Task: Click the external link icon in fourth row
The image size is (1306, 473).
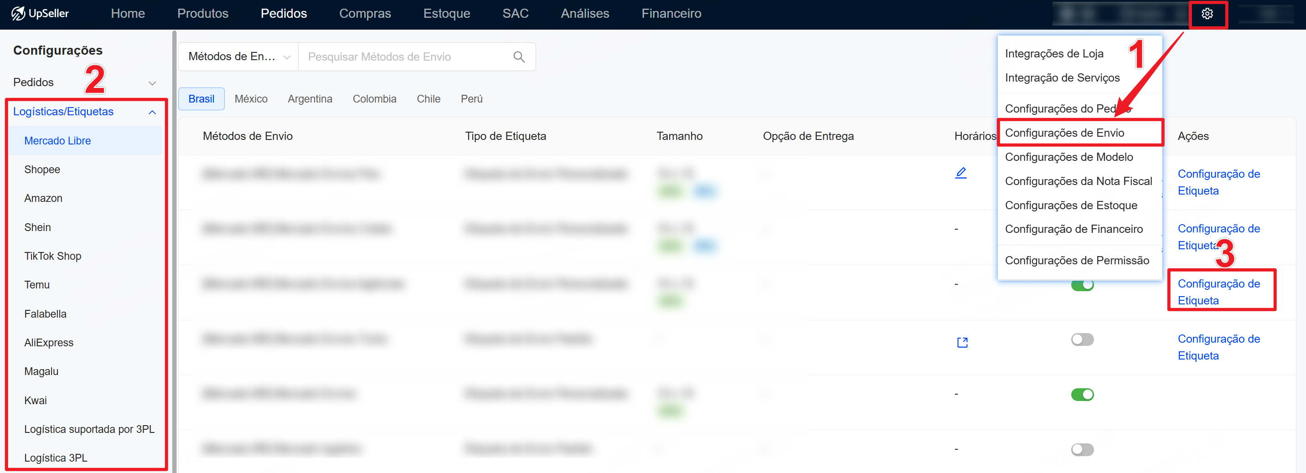Action: pos(962,343)
